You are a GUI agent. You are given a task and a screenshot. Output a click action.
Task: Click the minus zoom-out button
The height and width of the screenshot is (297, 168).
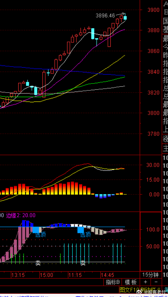(x=156, y=282)
